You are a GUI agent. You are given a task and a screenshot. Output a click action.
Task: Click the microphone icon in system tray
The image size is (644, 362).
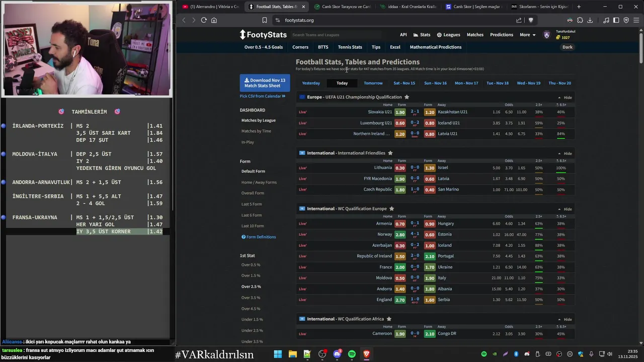tap(591, 354)
